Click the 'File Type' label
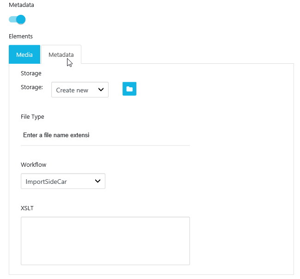 (x=32, y=117)
